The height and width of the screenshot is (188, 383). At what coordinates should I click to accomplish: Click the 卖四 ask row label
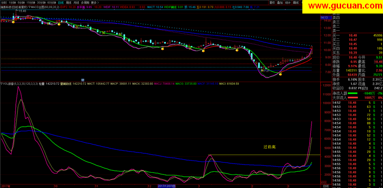tap(336, 18)
